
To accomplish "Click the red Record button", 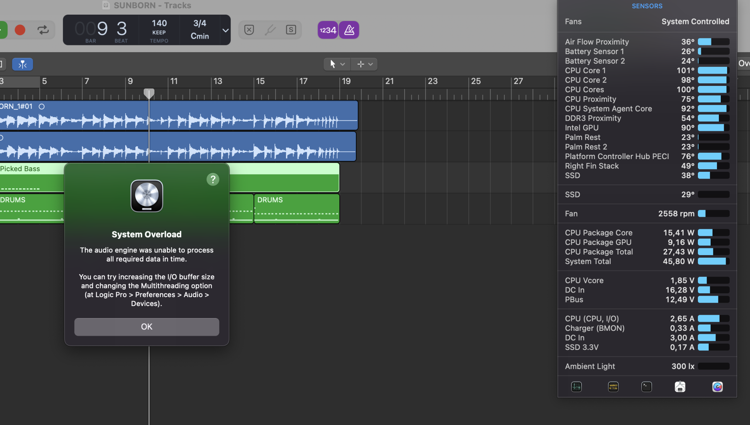I will pyautogui.click(x=20, y=30).
